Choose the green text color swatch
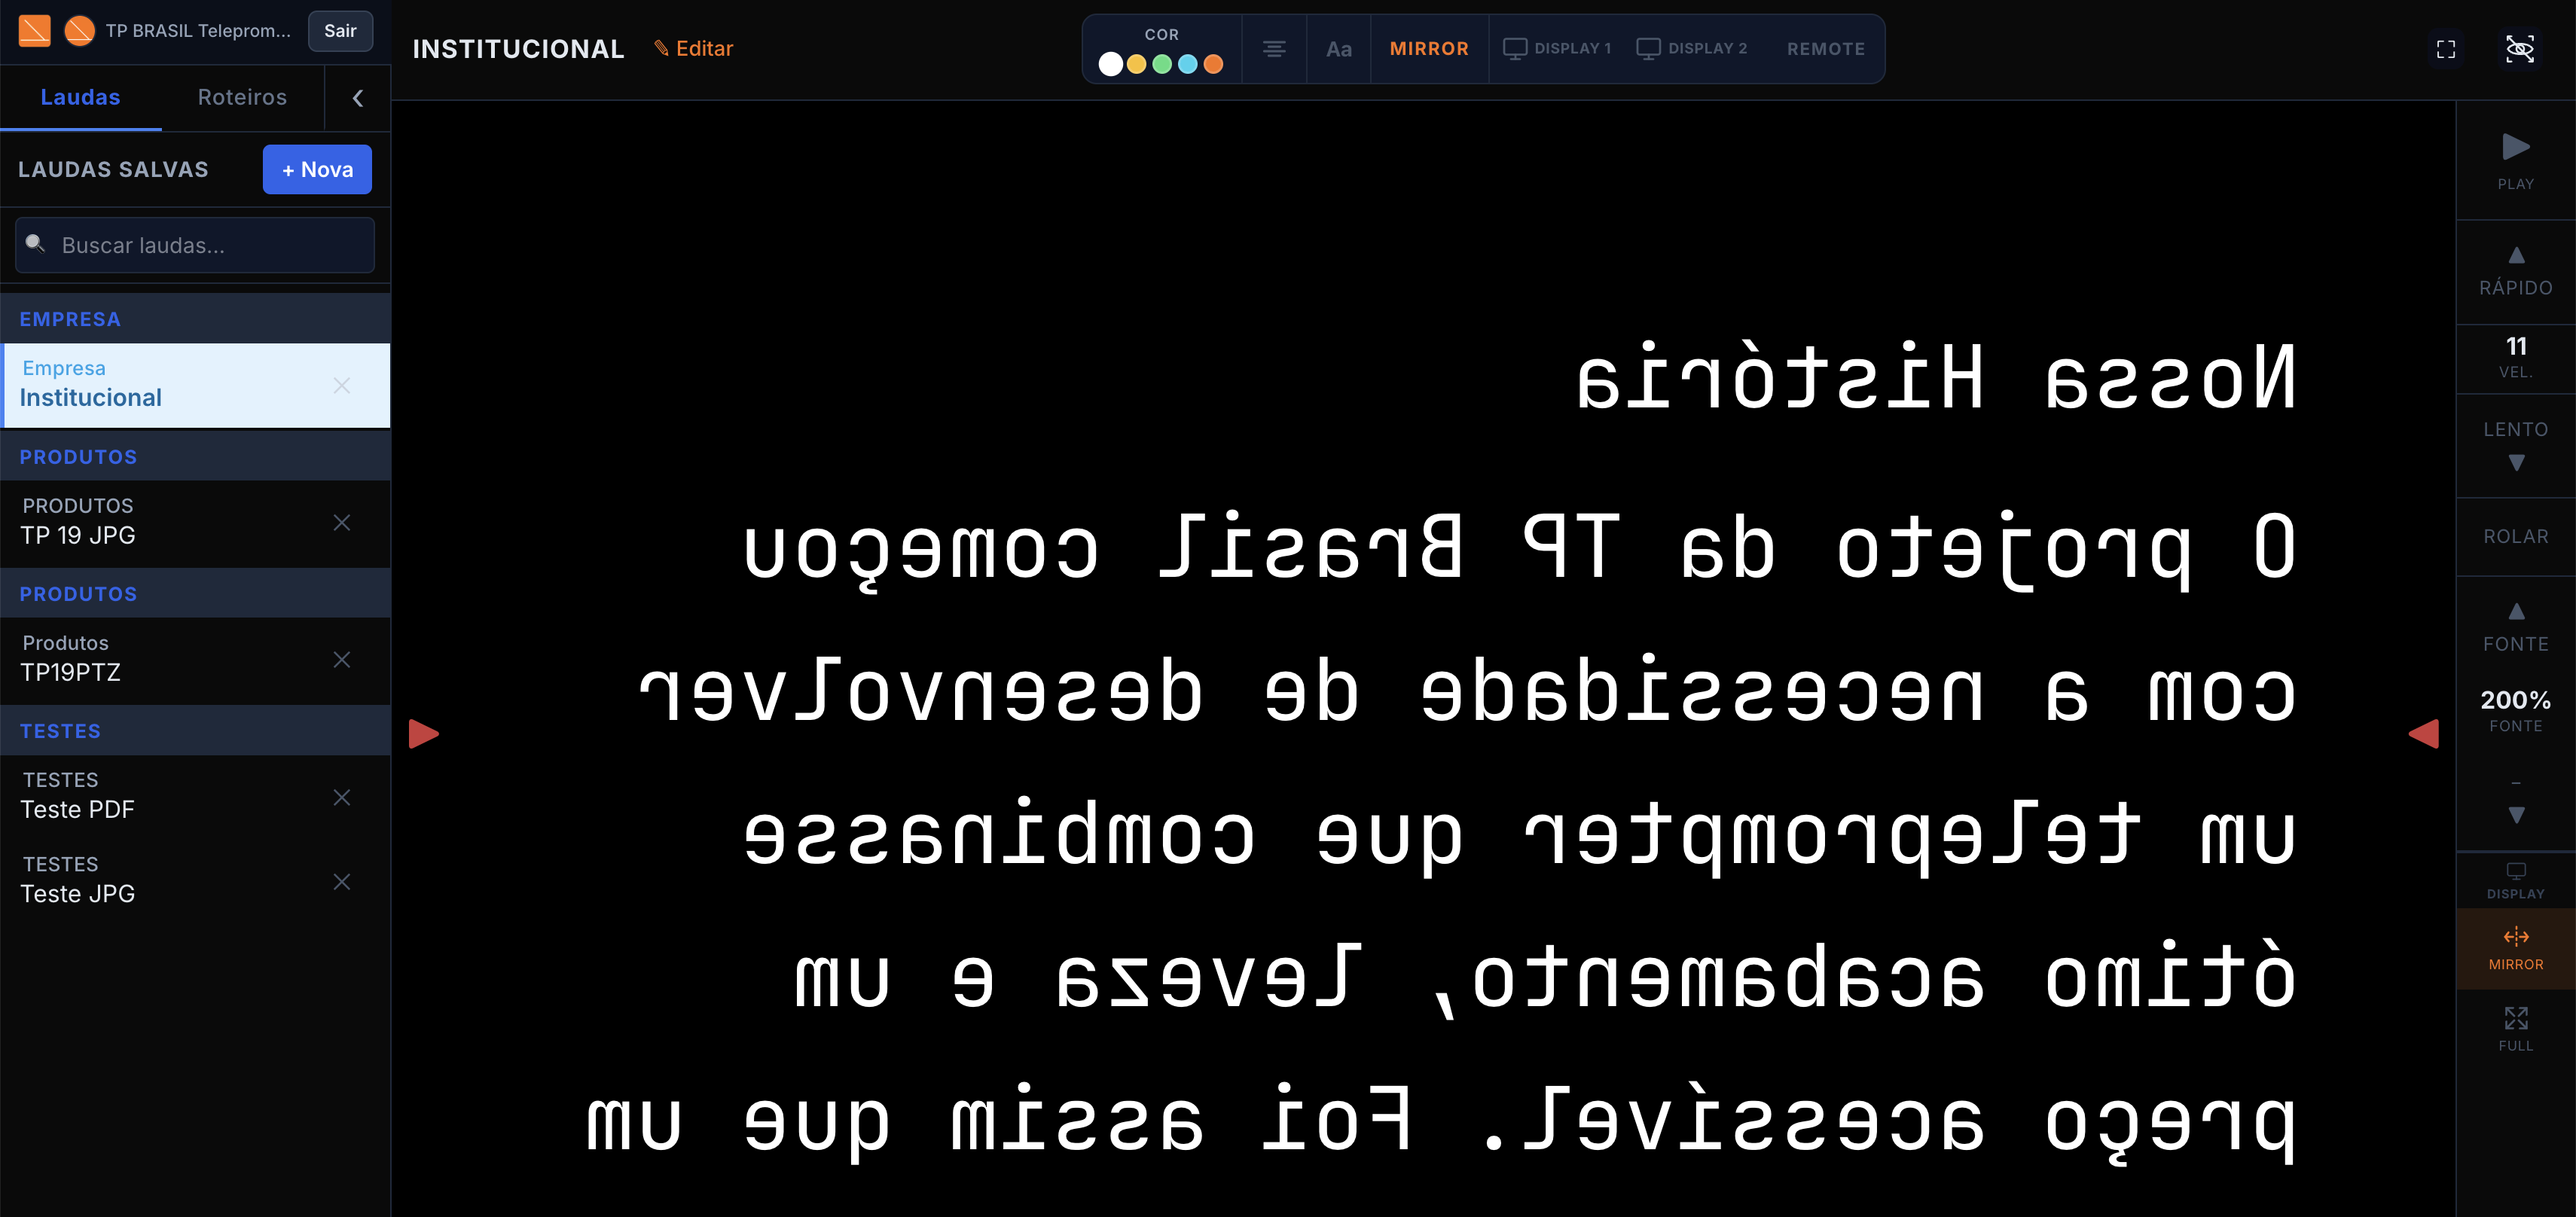 click(x=1162, y=64)
